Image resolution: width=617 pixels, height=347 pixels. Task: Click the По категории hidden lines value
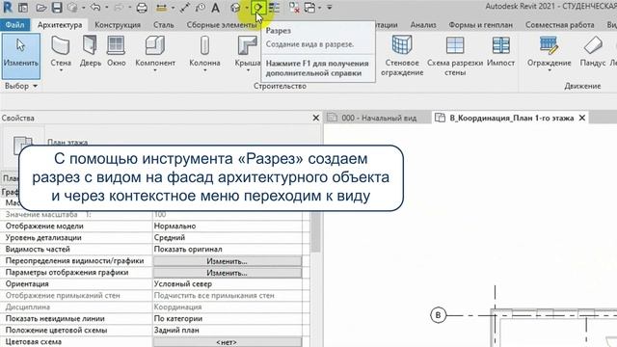[228, 319]
